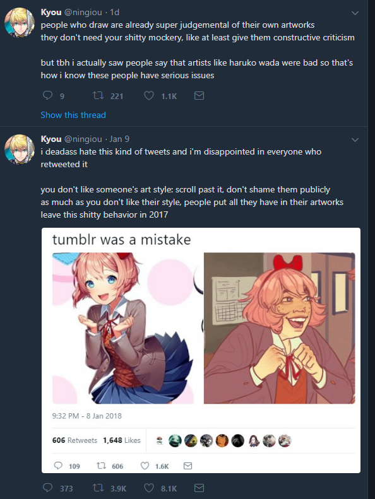Click the quoted tweet's 109 replies icon

(x=58, y=466)
